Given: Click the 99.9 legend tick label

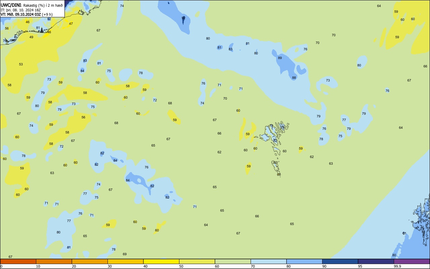Looking at the screenshot, I should 397,266.
